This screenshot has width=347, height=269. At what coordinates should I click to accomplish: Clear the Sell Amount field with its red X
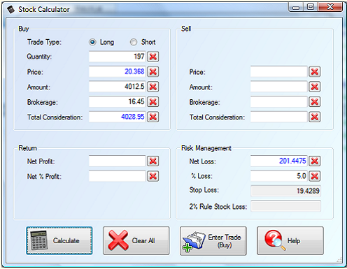315,87
